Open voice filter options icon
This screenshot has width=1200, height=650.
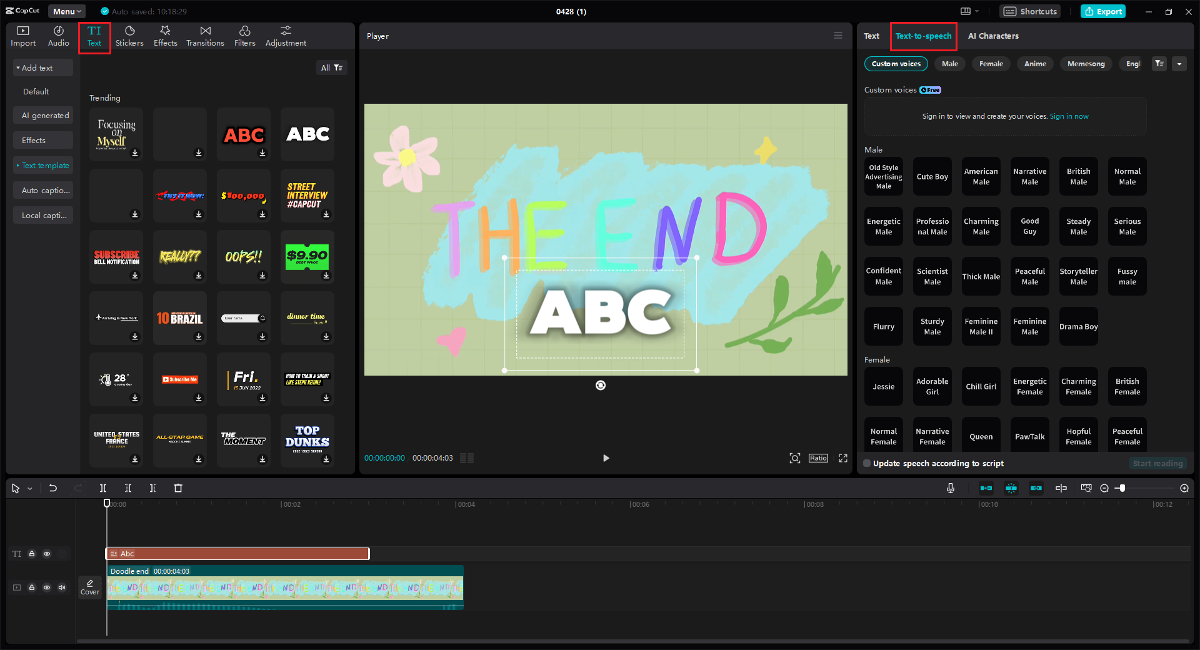[x=1159, y=64]
